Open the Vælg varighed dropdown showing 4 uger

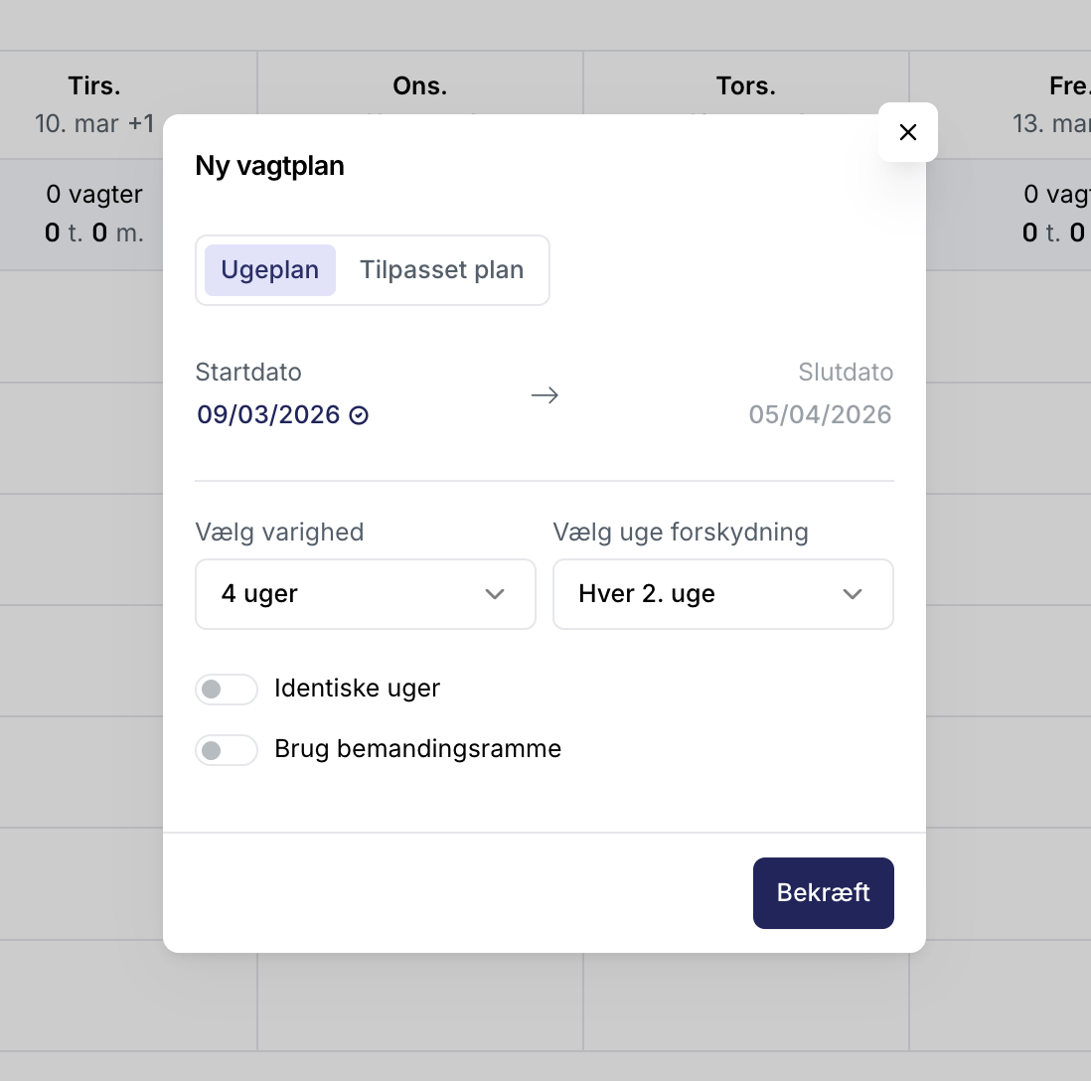point(366,594)
